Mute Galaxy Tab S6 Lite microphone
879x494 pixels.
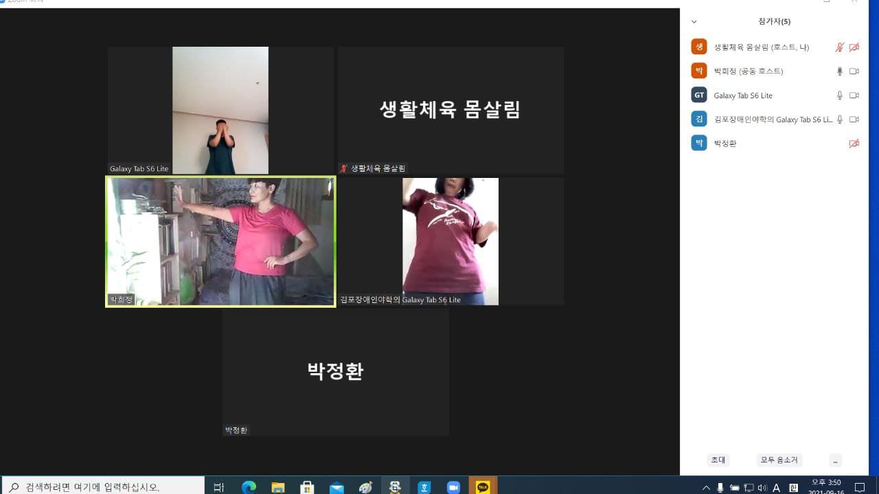(x=839, y=96)
